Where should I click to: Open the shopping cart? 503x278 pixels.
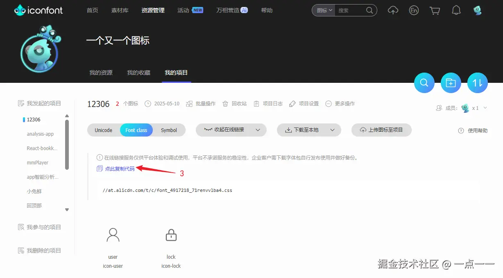click(435, 10)
